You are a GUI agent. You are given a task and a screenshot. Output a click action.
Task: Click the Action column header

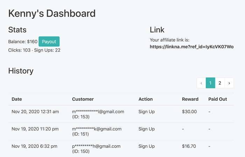click(146, 99)
